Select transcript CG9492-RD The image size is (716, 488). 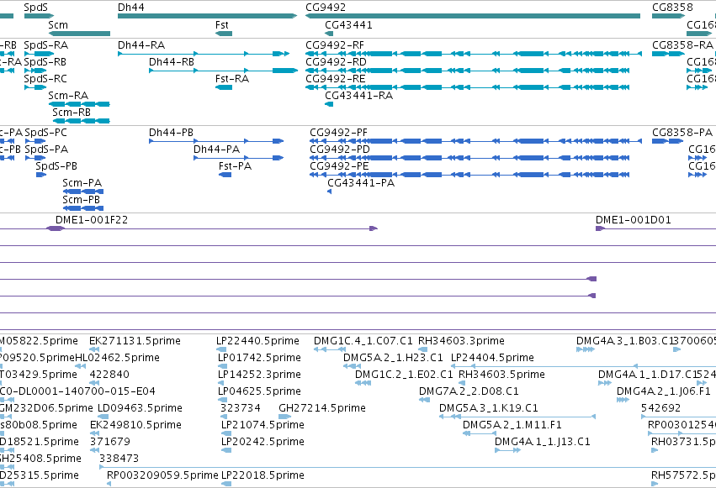tap(468, 71)
